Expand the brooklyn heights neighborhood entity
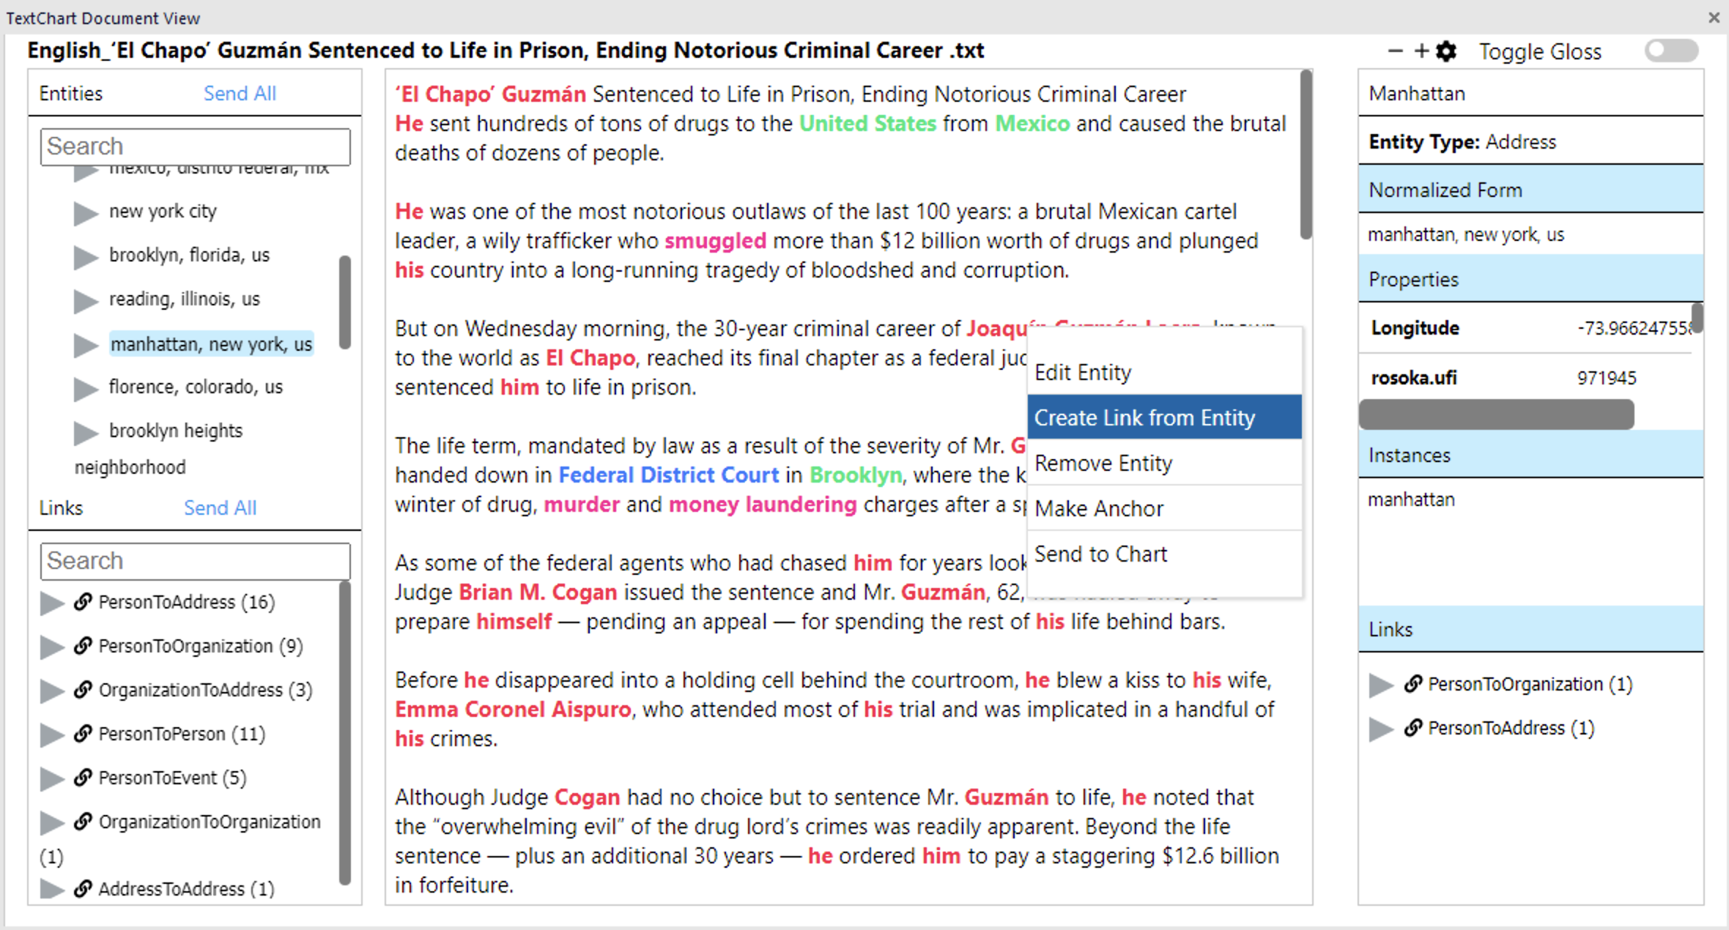This screenshot has height=930, width=1729. [x=86, y=433]
